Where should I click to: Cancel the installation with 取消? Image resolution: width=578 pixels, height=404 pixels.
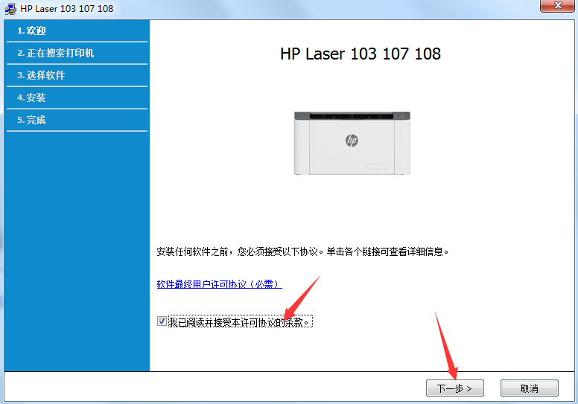(x=529, y=388)
